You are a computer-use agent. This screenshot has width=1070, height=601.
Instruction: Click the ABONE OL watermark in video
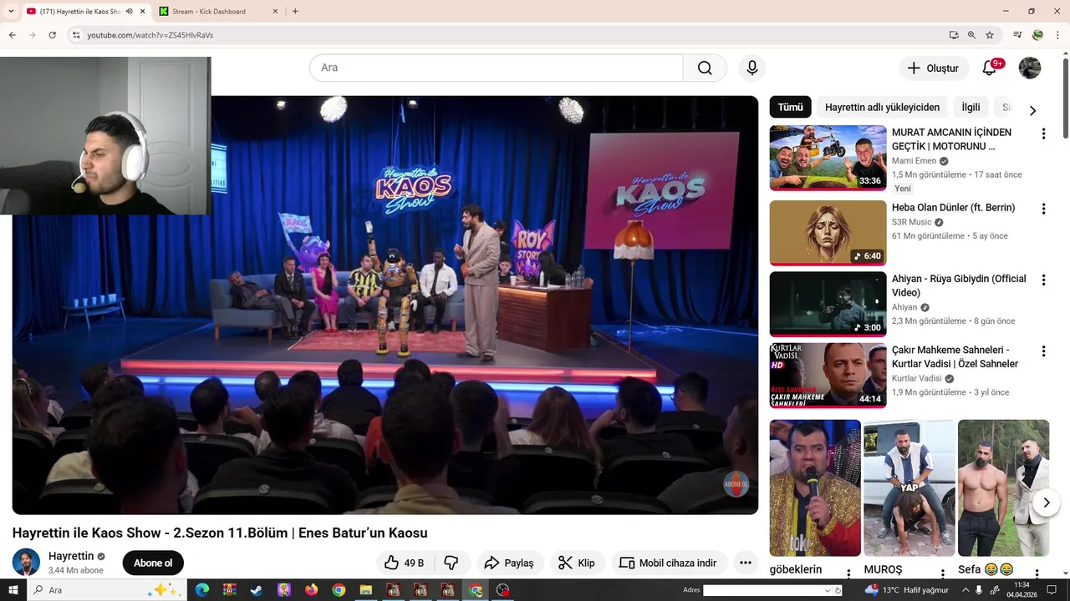pyautogui.click(x=736, y=484)
